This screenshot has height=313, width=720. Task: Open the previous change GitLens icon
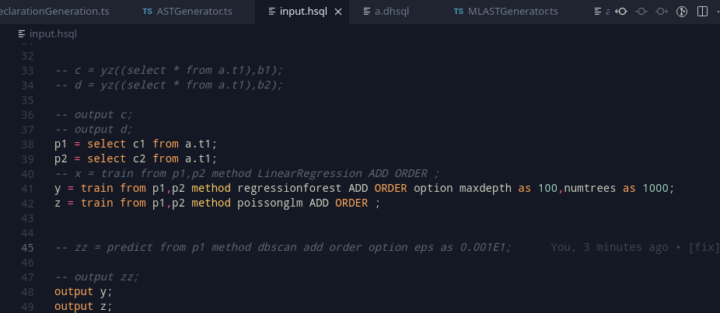pyautogui.click(x=621, y=12)
